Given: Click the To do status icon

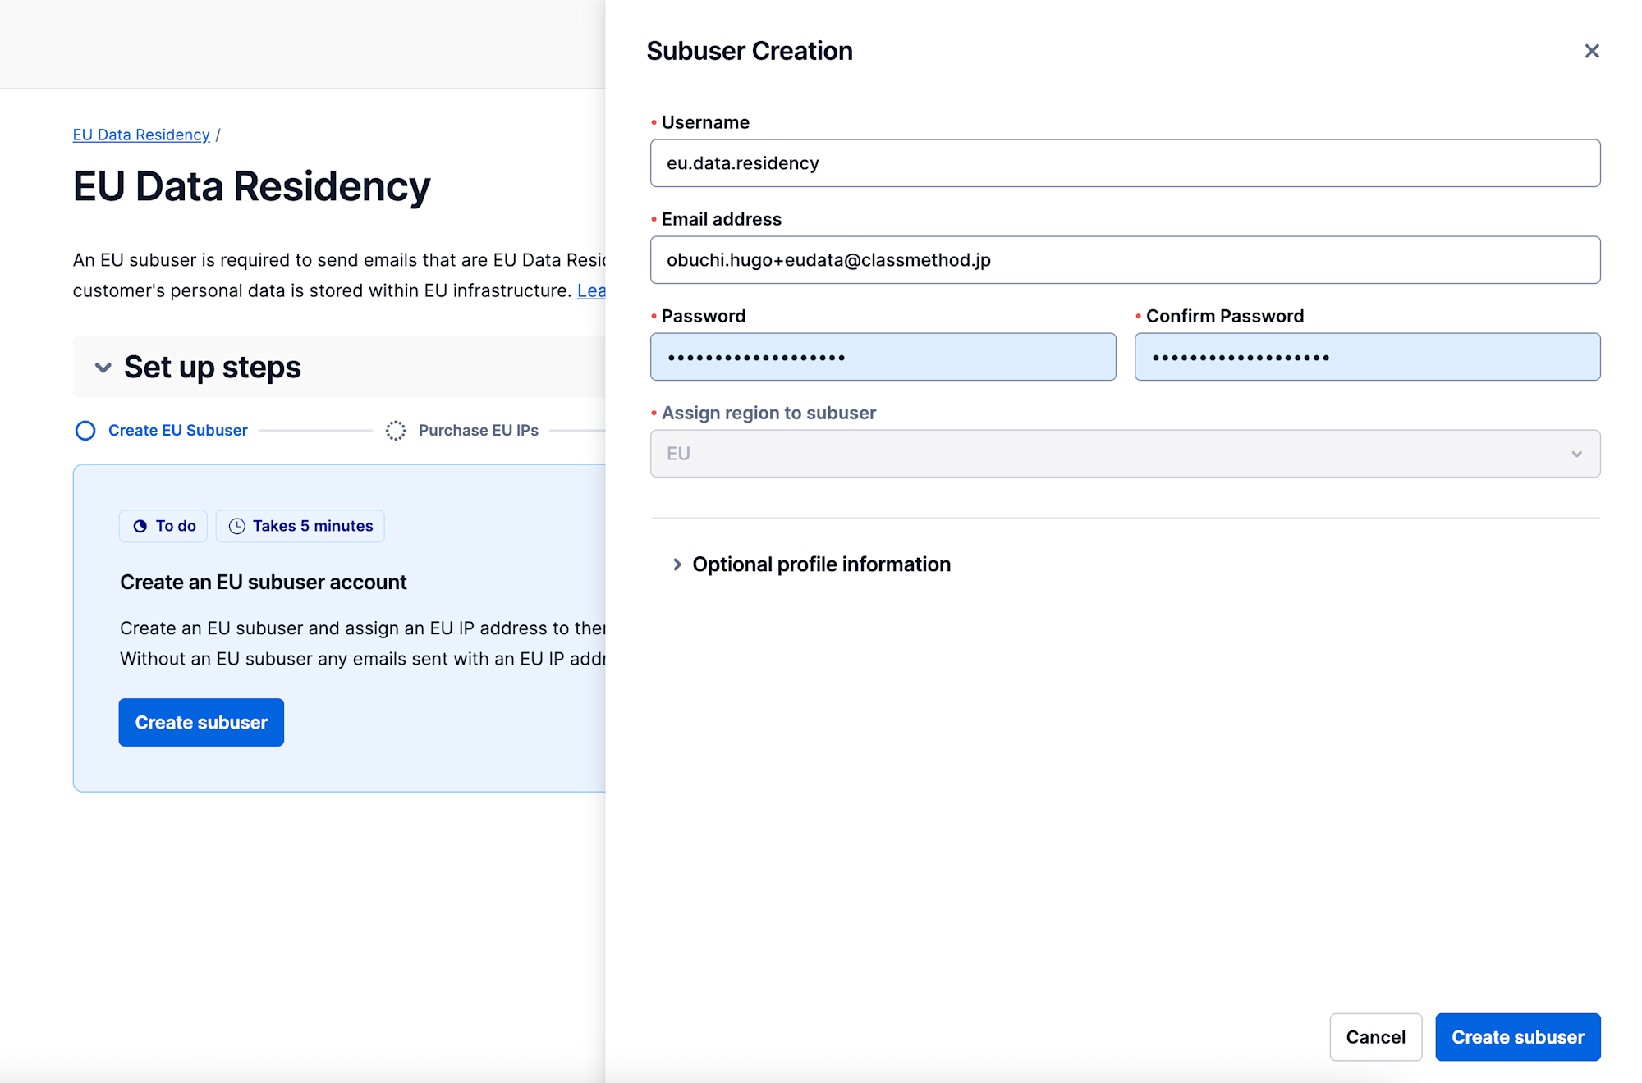Looking at the screenshot, I should coord(140,526).
